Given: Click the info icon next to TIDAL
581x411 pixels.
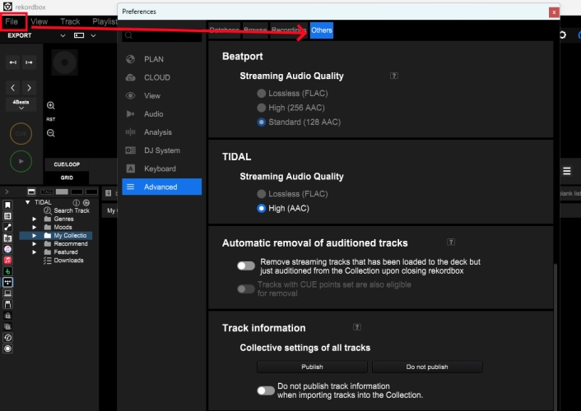Looking at the screenshot, I should pos(77,202).
